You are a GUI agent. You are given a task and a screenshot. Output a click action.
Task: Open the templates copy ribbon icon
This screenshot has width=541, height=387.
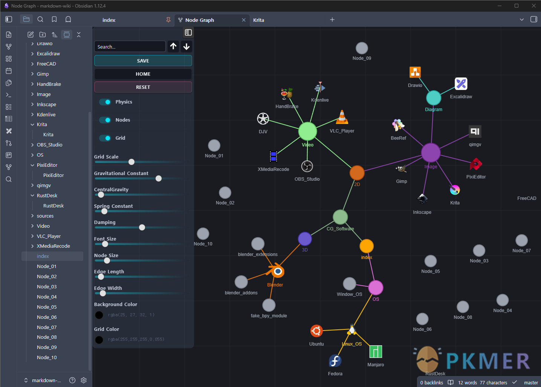tap(9, 83)
